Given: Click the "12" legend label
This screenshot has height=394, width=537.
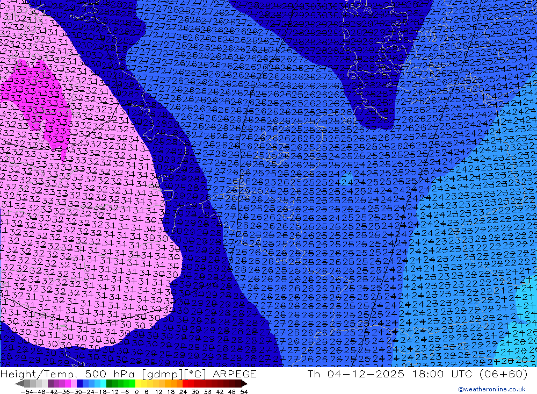Looking at the screenshot, I should (x=159, y=392).
